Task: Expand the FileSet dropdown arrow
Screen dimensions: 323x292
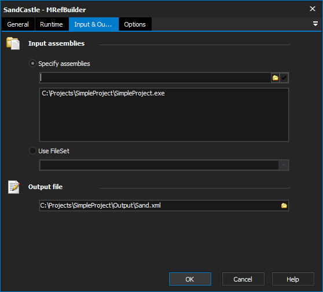Action: pos(283,165)
